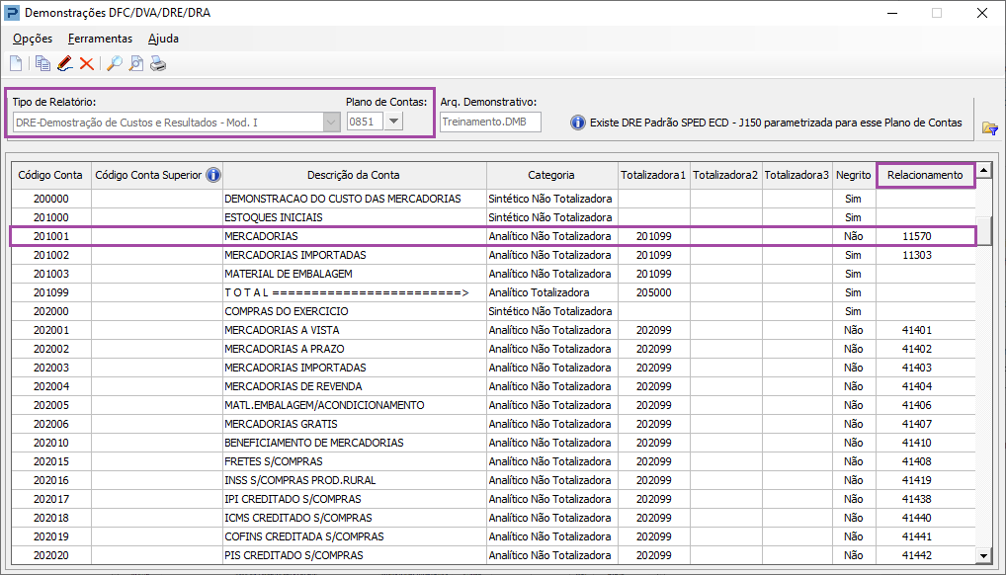The height and width of the screenshot is (575, 1006).
Task: Open the Tipo de Relatório dropdown
Action: click(331, 122)
